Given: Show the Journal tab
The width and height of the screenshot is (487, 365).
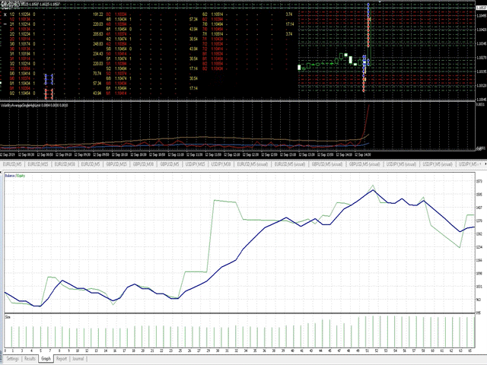Looking at the screenshot, I should [78, 357].
